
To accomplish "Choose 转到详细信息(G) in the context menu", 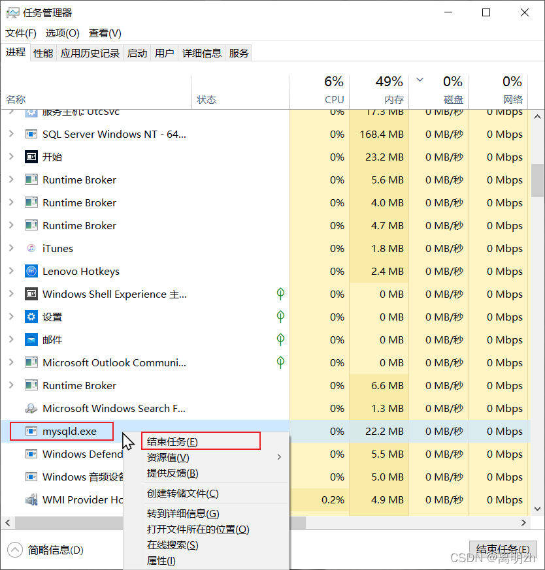I will [206, 514].
